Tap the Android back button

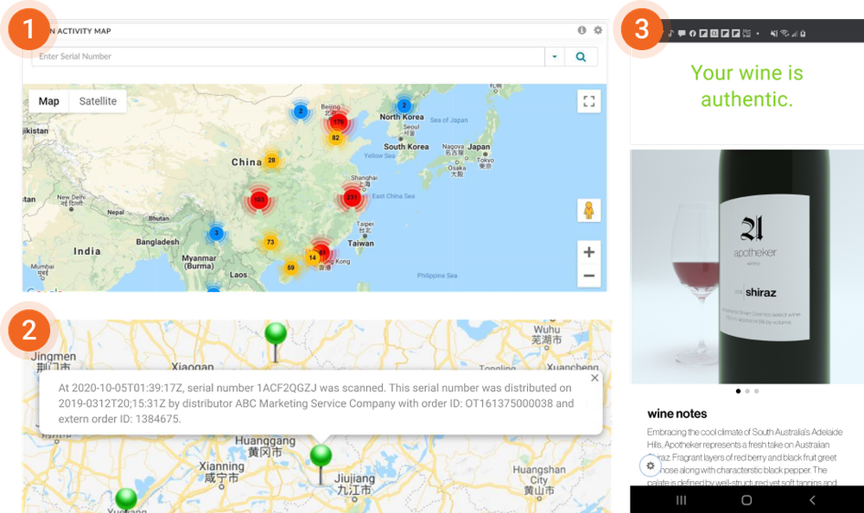point(812,500)
